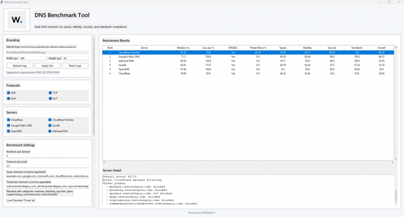Close the DNS Benchmark Tool window

[399, 2]
